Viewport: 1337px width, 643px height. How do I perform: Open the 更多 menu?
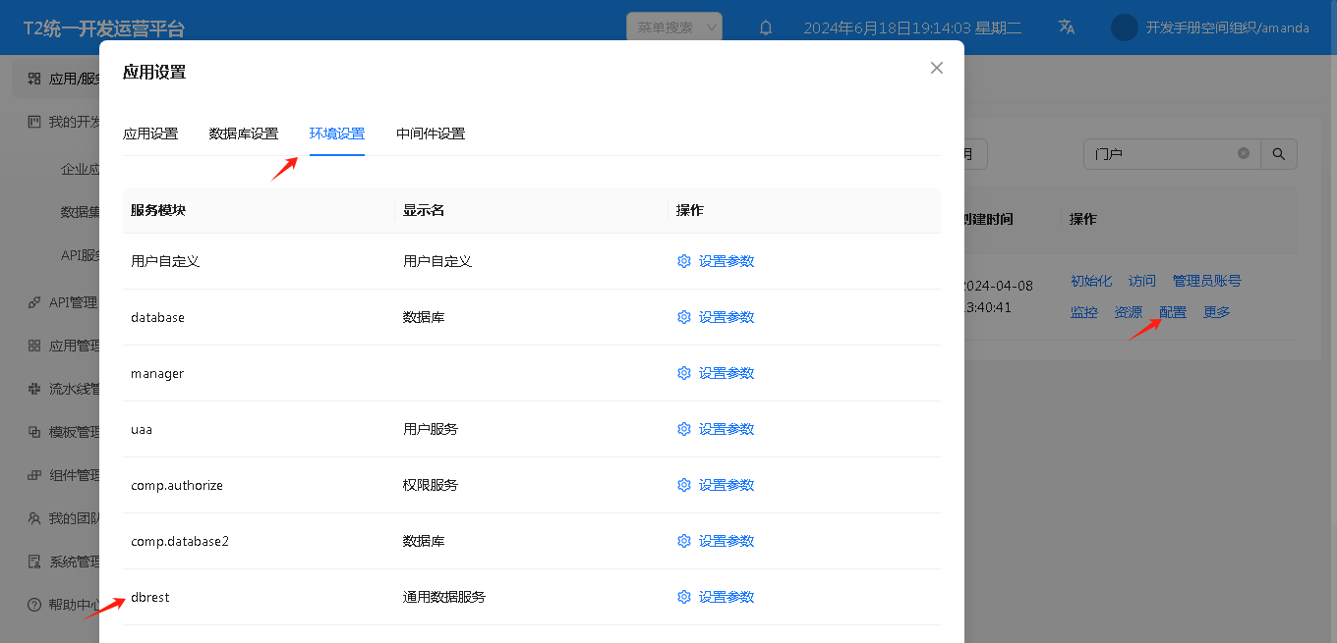point(1217,312)
